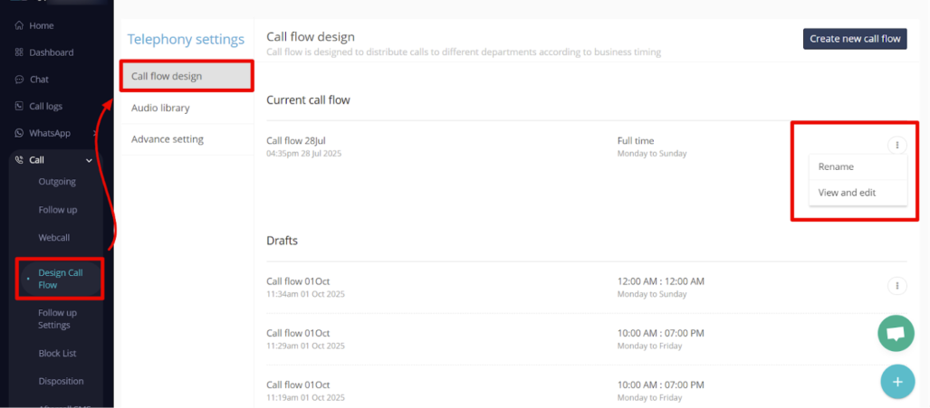The image size is (930, 408).
Task: Click the blue plus floating button
Action: tap(897, 382)
